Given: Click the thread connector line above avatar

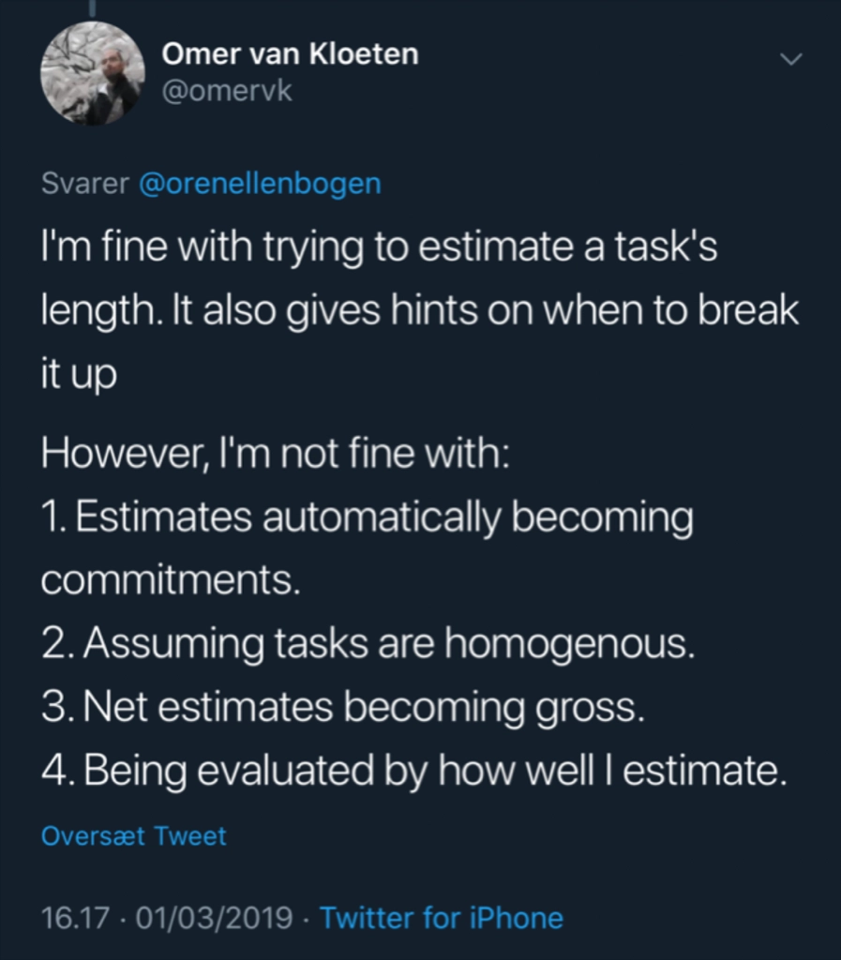Looking at the screenshot, I should pyautogui.click(x=93, y=7).
